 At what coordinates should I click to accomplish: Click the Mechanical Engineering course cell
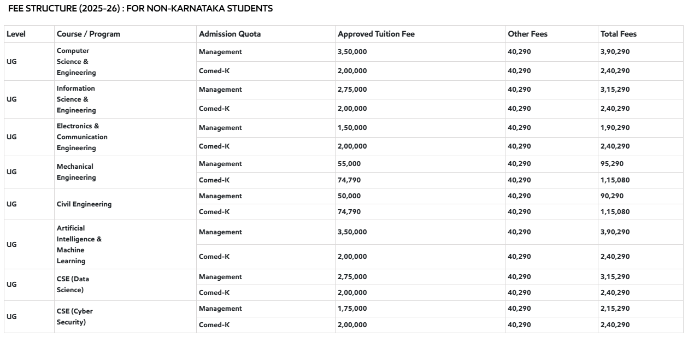tap(76, 172)
